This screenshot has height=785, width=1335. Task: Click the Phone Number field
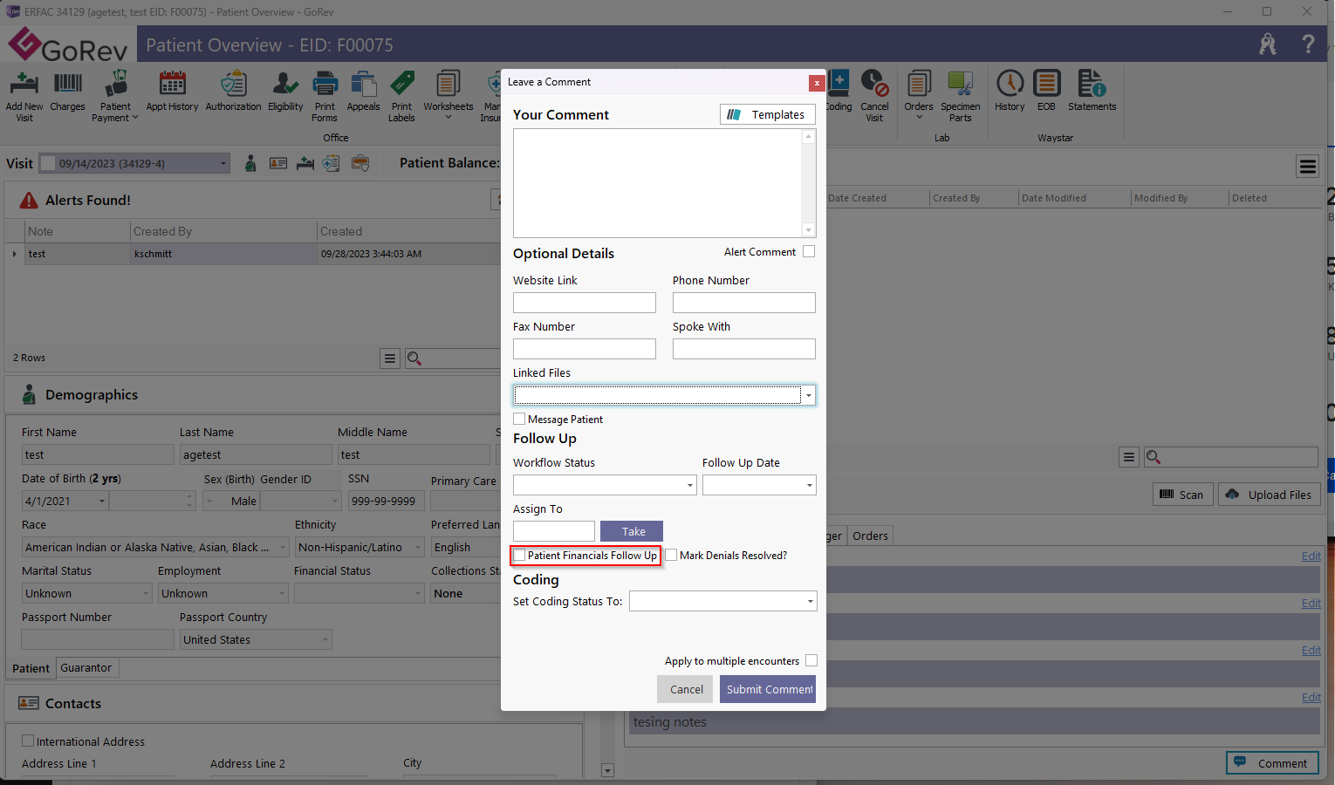(x=744, y=303)
